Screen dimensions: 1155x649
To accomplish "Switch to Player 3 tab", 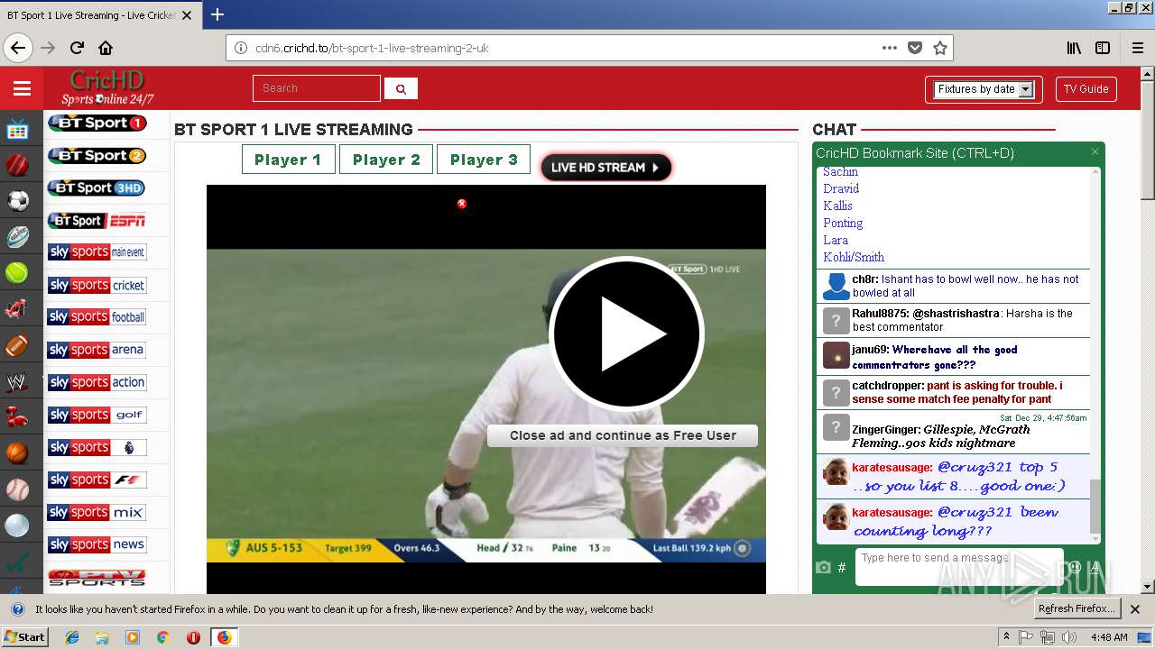I will tap(484, 160).
